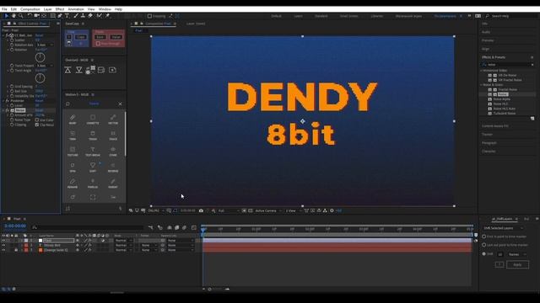Click the current time indicator on the timeline ruler

(x=203, y=229)
